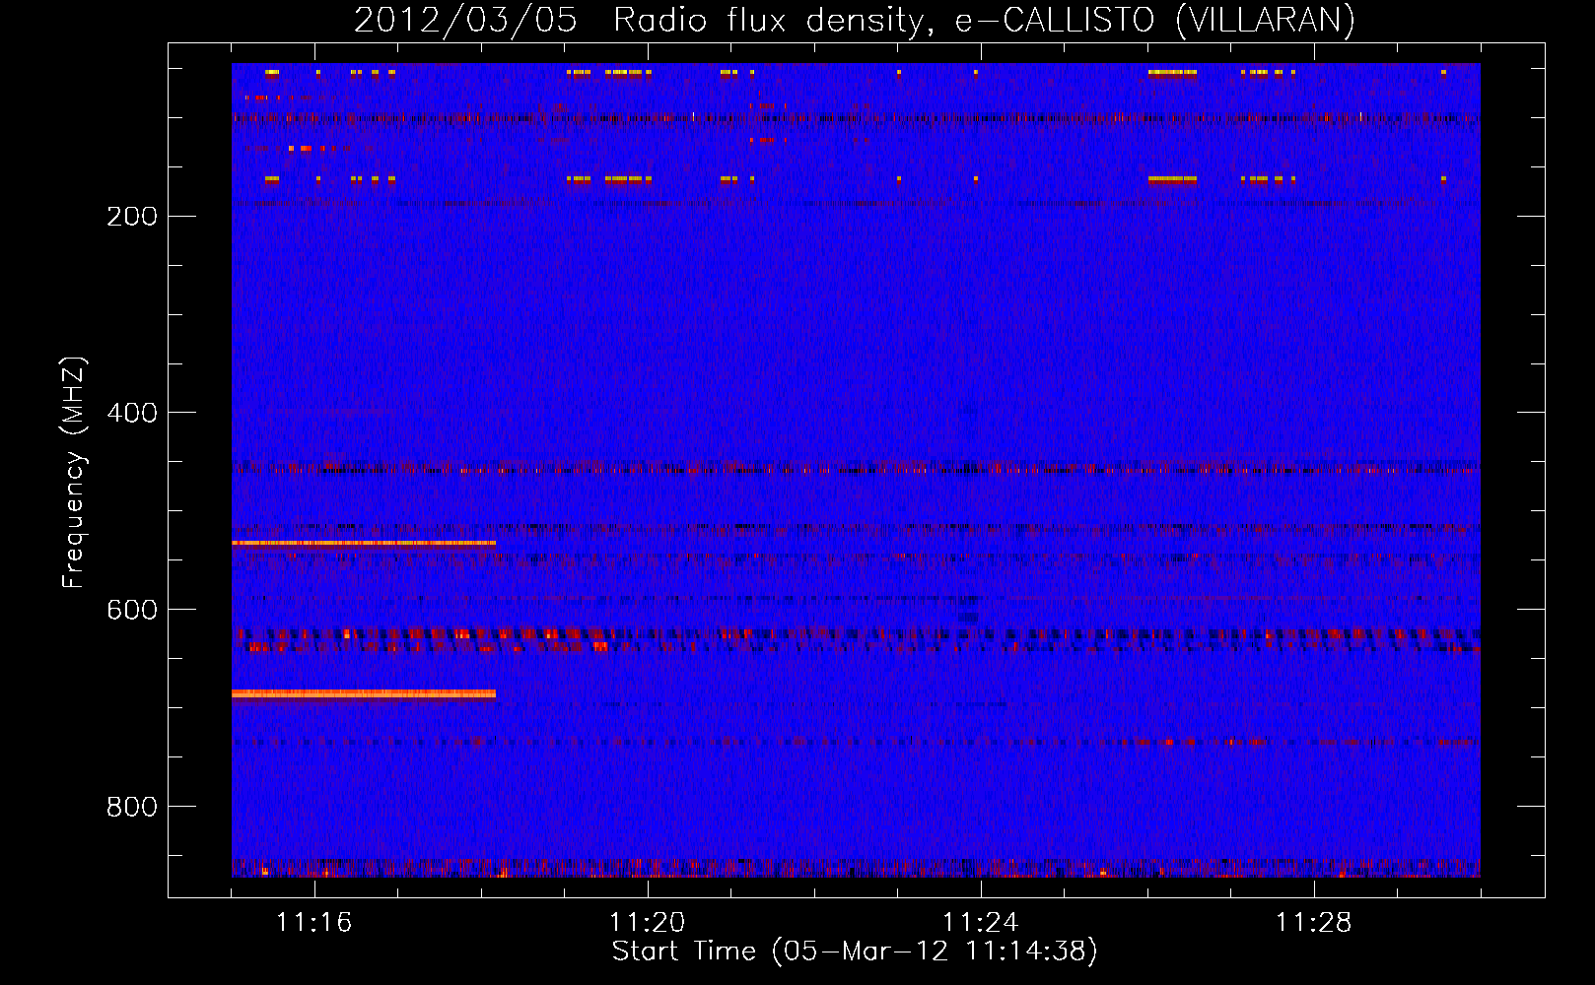The width and height of the screenshot is (1595, 985).
Task: Click the bright orange emission band near 690 MHz
Action: click(364, 693)
